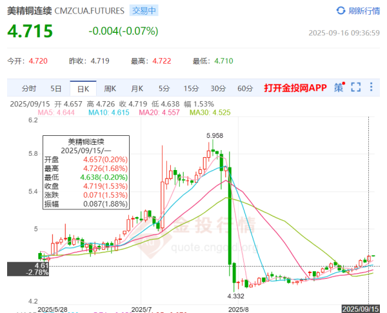This screenshot has height=313, width=387.
Task: Click the 最低 4.710 low value
Action: pyautogui.click(x=224, y=61)
